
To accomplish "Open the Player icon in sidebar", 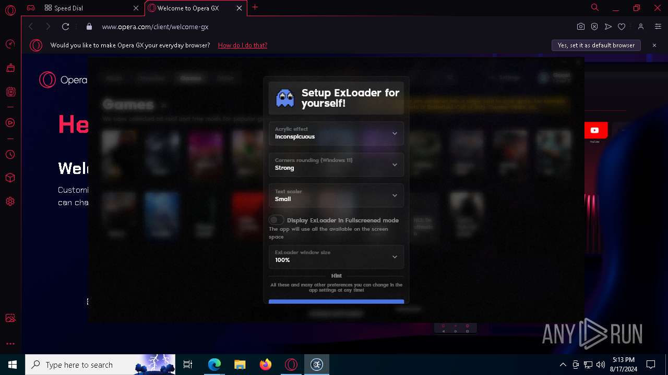I will click(10, 123).
